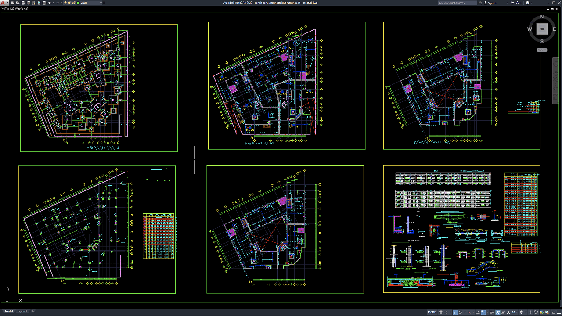Select the Model tab

tap(9, 311)
